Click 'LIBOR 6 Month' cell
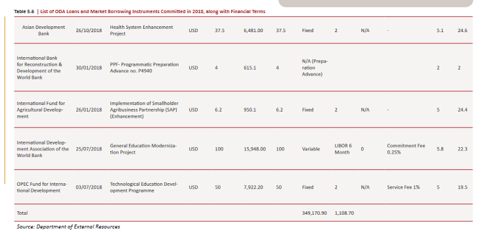 pos(343,149)
